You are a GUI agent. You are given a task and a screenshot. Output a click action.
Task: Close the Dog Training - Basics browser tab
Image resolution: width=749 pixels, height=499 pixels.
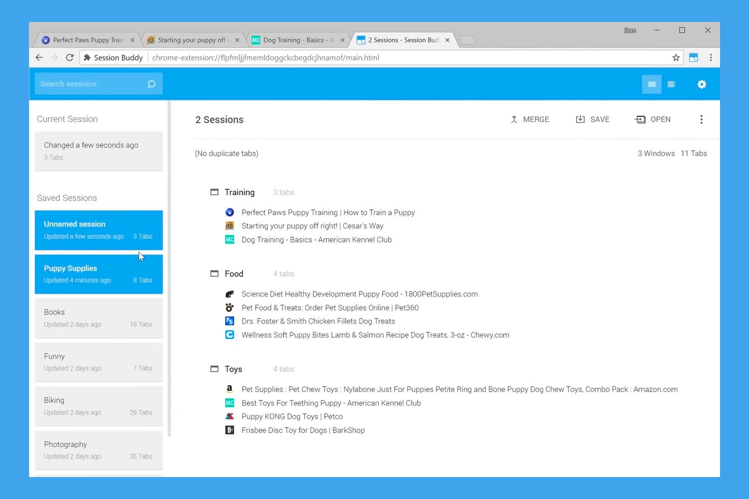click(342, 40)
